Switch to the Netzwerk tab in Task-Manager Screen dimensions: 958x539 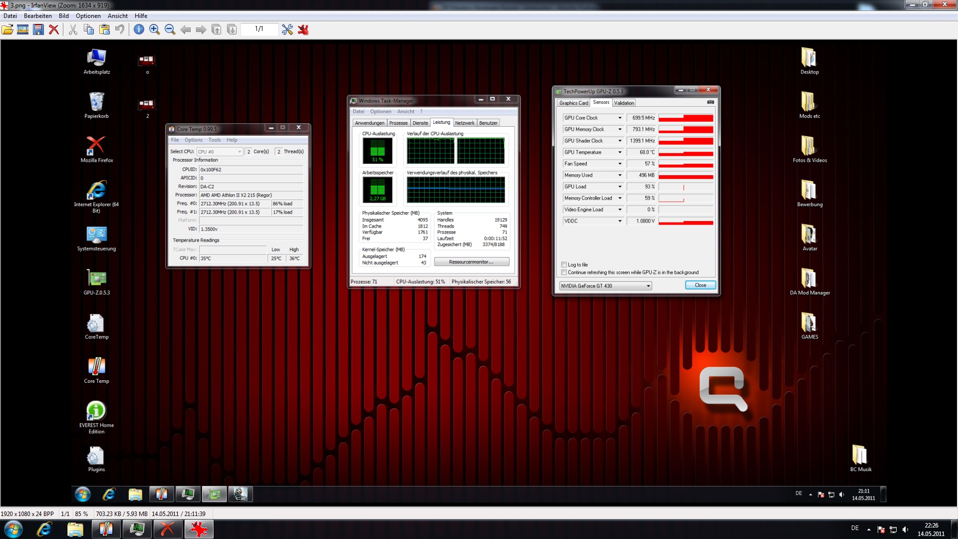(464, 123)
